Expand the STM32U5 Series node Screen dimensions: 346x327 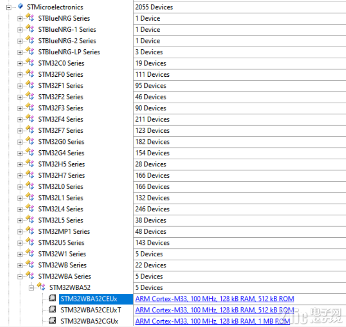20,243
